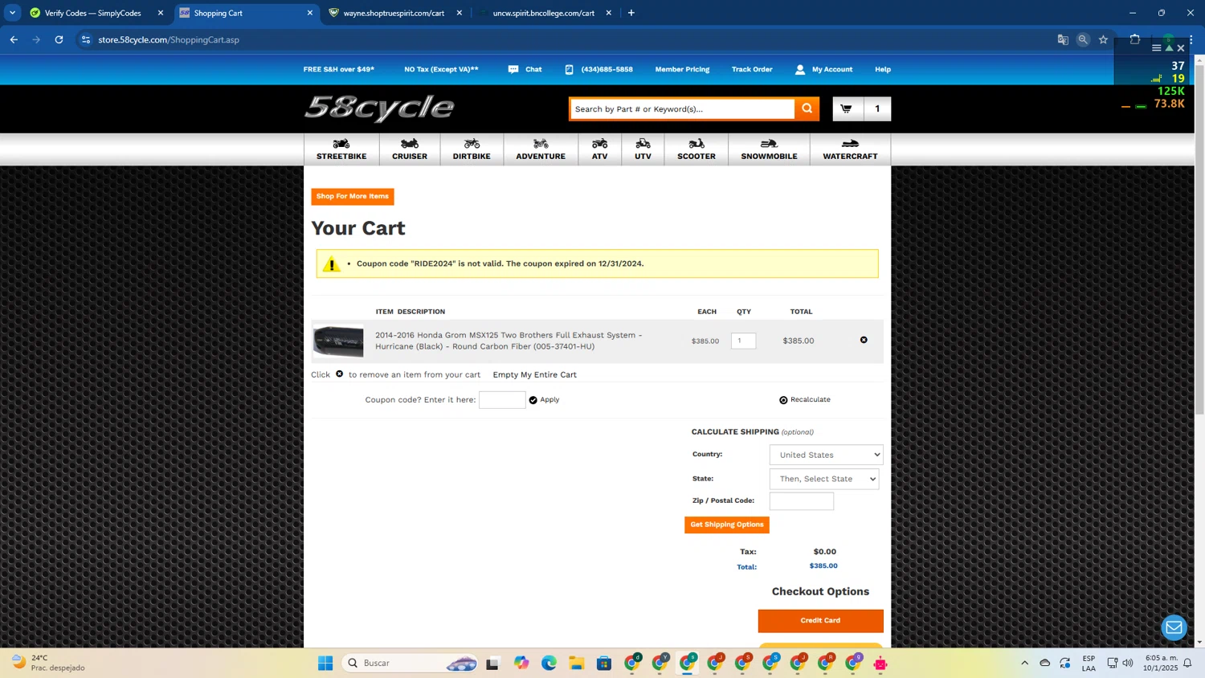Switch to uncw.spirit.bncollege.com/cart tab
Image resolution: width=1205 pixels, height=678 pixels.
pyautogui.click(x=544, y=13)
